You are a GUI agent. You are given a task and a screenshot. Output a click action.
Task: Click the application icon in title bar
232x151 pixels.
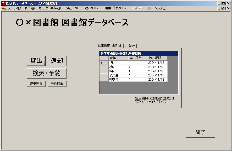pos(3,3)
